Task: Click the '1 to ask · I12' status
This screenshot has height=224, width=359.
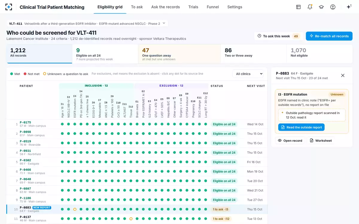Action: point(221,219)
